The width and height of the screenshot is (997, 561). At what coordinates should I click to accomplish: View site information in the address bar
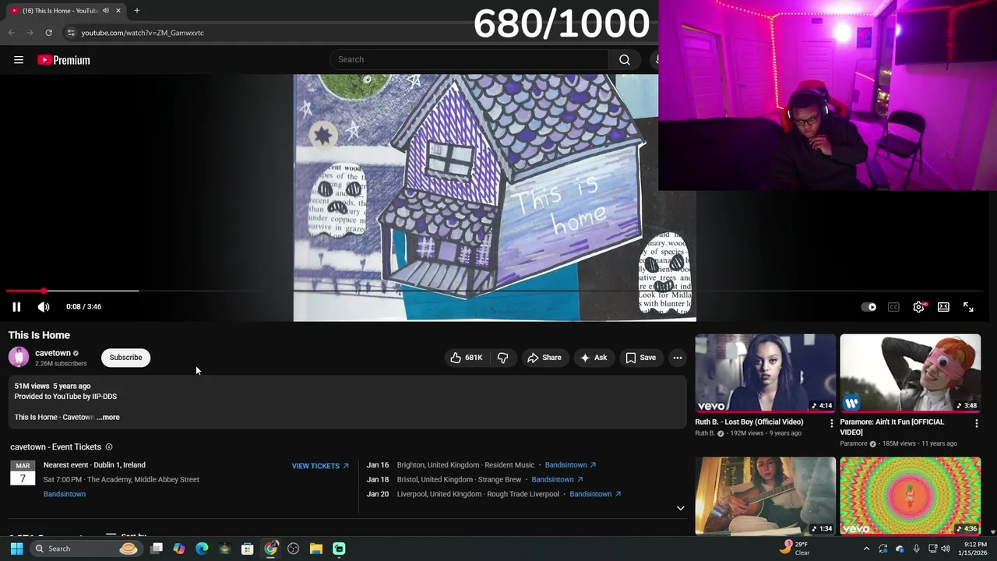[x=71, y=33]
